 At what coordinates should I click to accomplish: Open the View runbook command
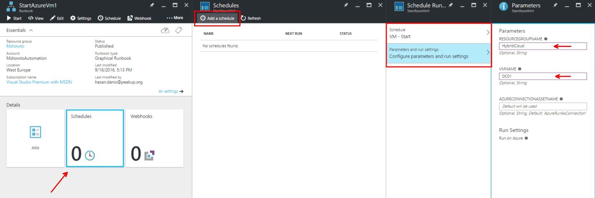(36, 18)
